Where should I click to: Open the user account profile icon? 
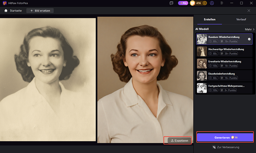(x=212, y=3)
